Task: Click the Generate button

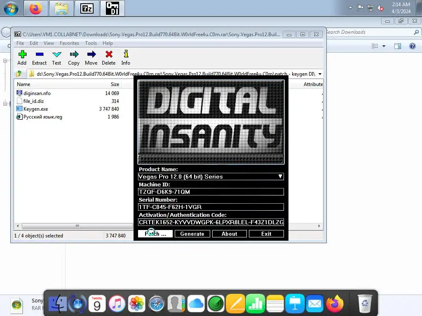Action: (x=192, y=234)
